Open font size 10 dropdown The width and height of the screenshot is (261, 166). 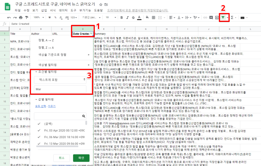point(111,18)
